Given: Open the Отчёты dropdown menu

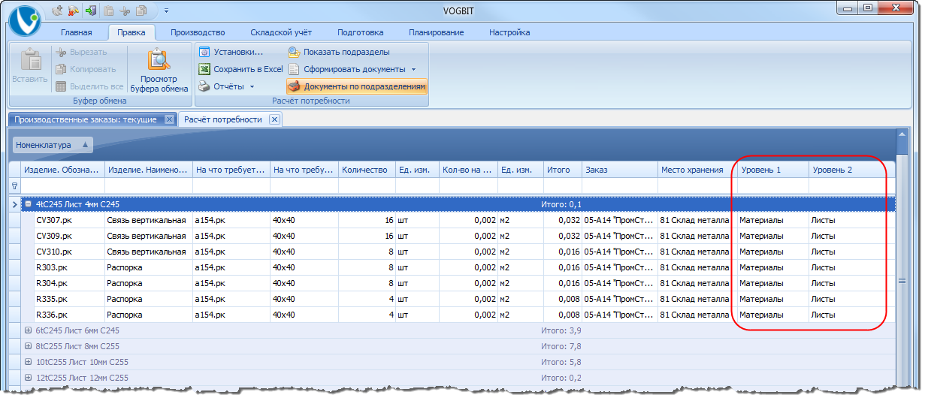Looking at the screenshot, I should tap(226, 86).
